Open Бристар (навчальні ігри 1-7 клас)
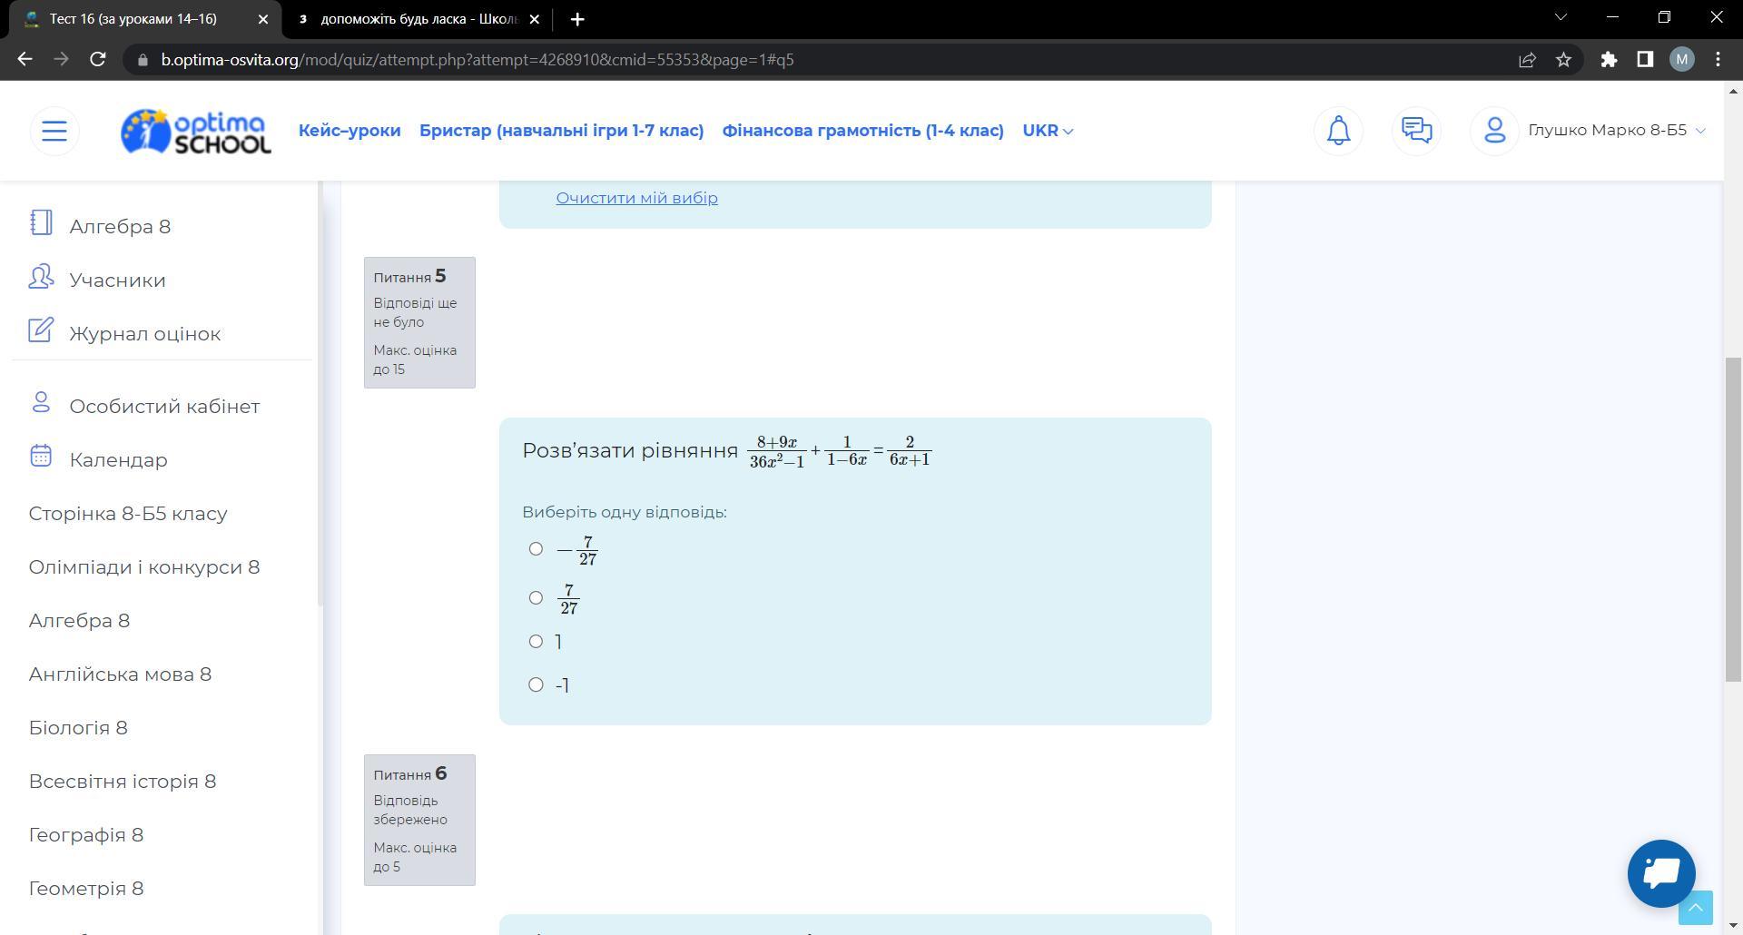 tap(562, 131)
